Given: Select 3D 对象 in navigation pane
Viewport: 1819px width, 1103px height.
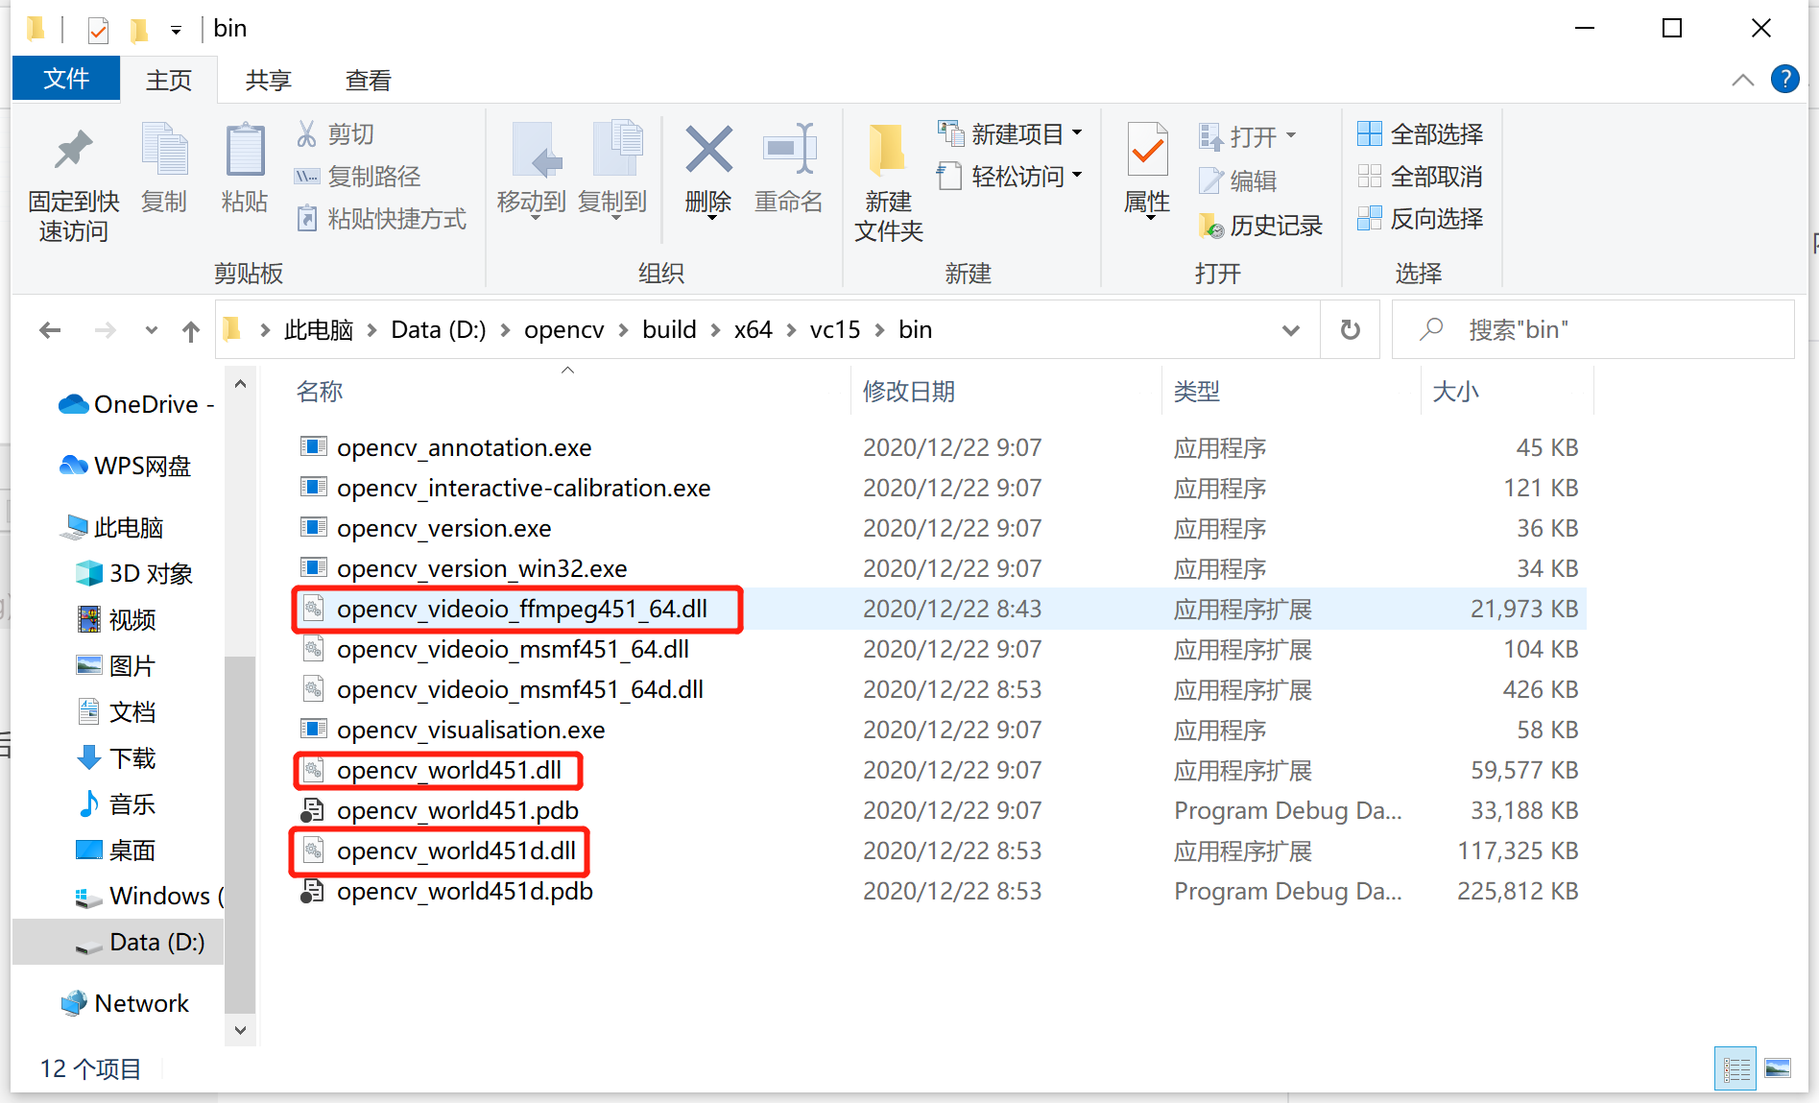Looking at the screenshot, I should coord(134,574).
